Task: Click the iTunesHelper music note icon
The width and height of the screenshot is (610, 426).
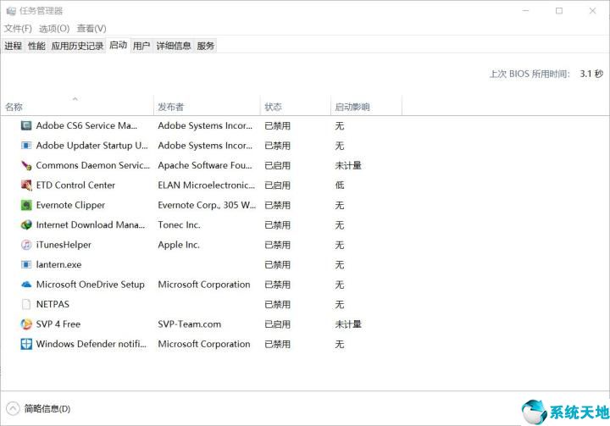Action: [x=26, y=245]
